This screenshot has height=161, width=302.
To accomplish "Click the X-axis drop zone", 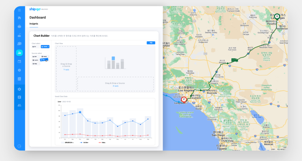I will [116, 84].
